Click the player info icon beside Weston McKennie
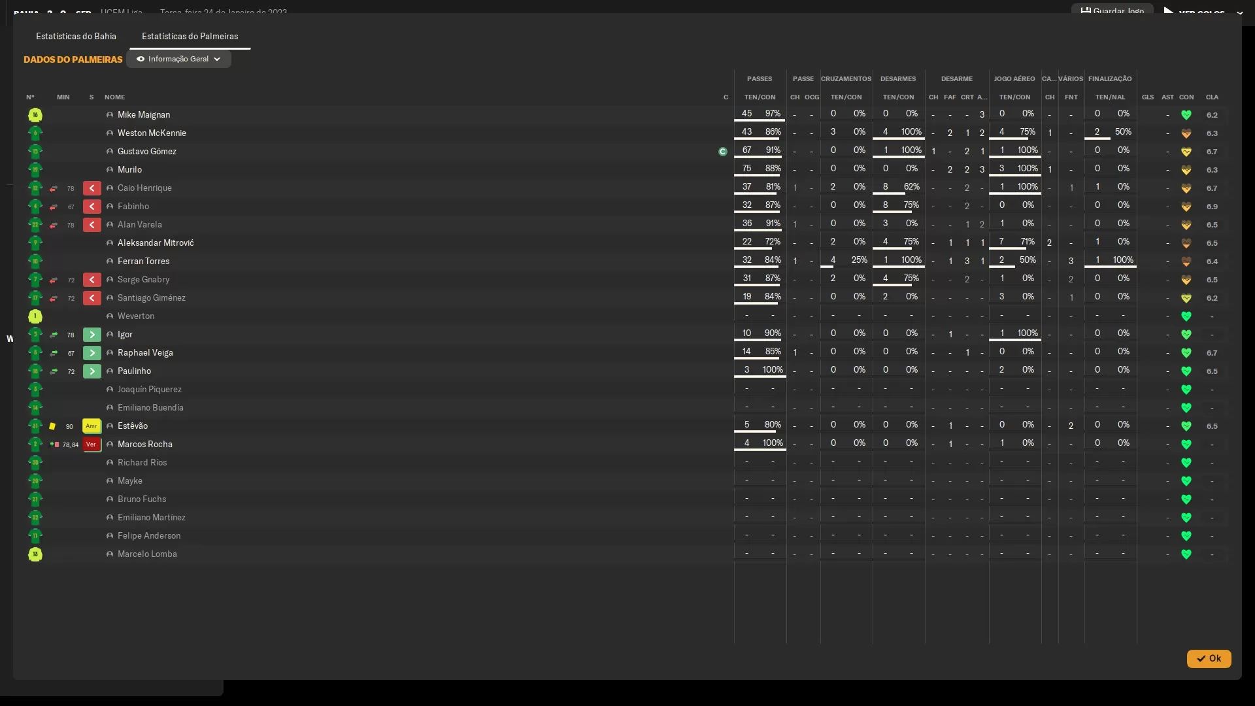Screen dimensions: 1255x706 110,133
